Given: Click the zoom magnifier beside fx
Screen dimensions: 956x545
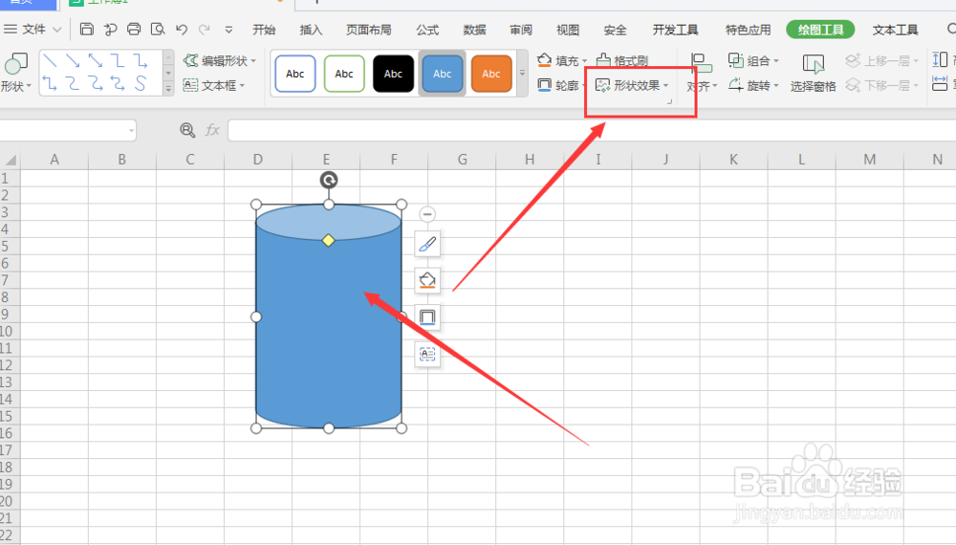Looking at the screenshot, I should (187, 130).
